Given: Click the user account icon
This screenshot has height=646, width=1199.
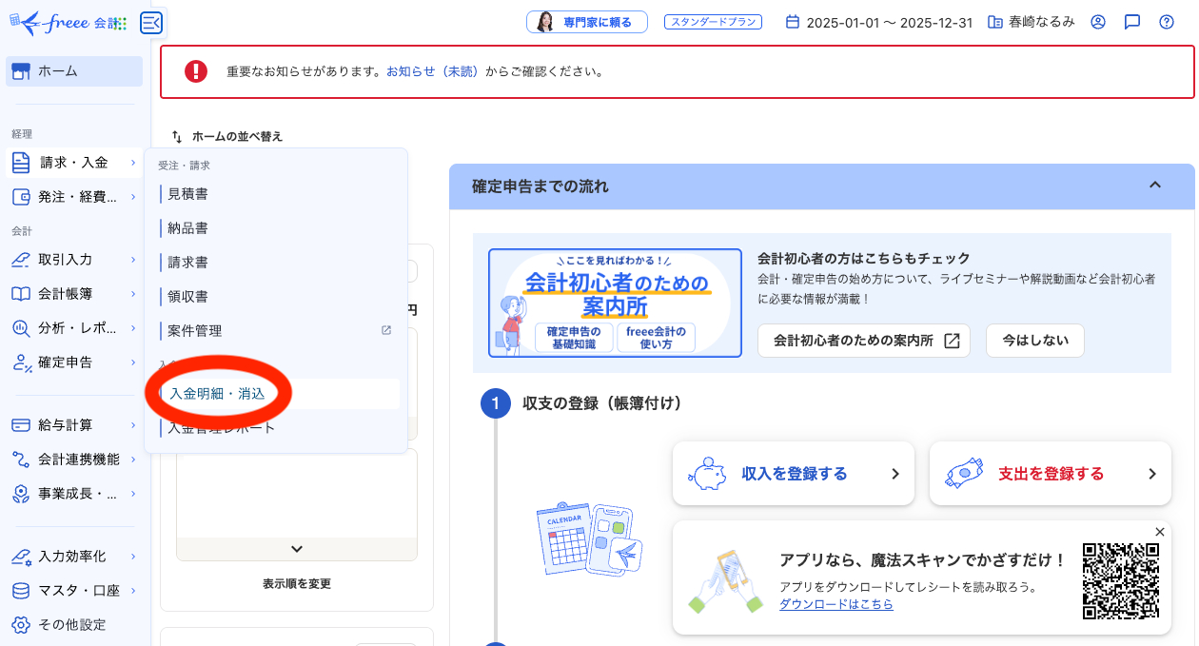Looking at the screenshot, I should pyautogui.click(x=1097, y=21).
